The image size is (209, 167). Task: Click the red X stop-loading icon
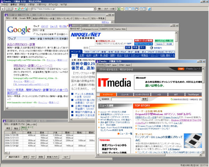point(16,9)
